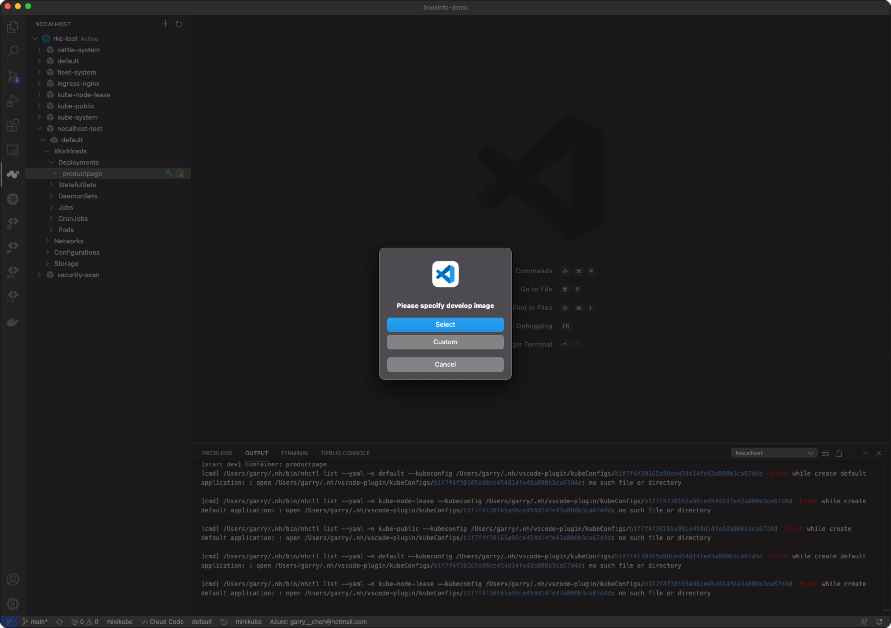The height and width of the screenshot is (628, 891).
Task: Click the Select button in dialog
Action: 445,324
